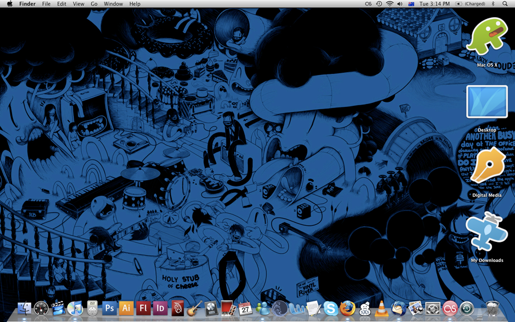Open GarageBand guitar icon in Dock
Viewport: 515px width, 322px height.
(x=195, y=308)
